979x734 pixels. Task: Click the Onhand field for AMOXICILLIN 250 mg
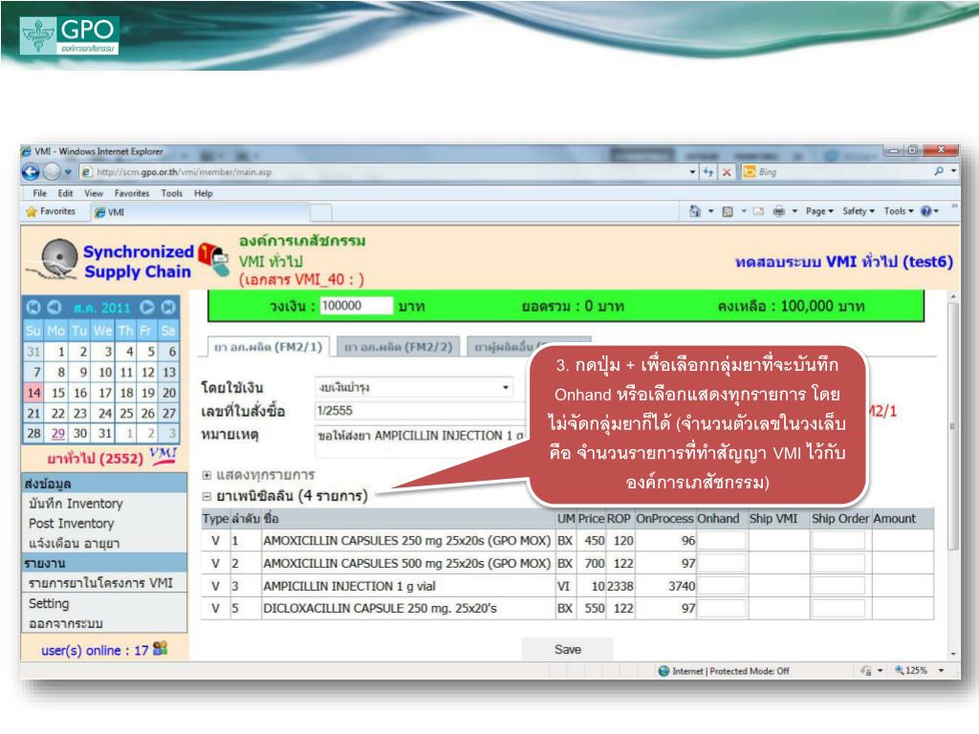[x=721, y=541]
